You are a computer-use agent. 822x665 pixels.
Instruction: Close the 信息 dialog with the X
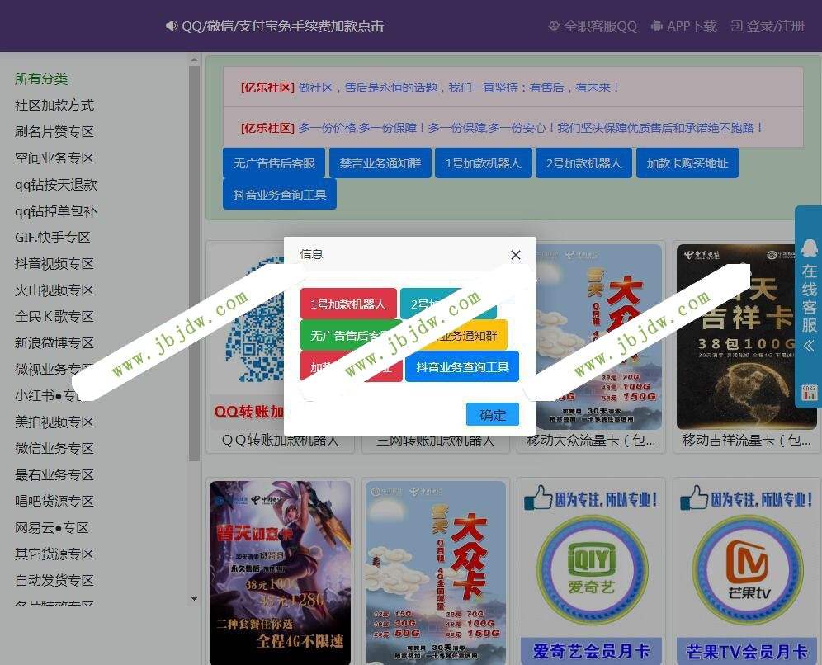click(x=516, y=255)
